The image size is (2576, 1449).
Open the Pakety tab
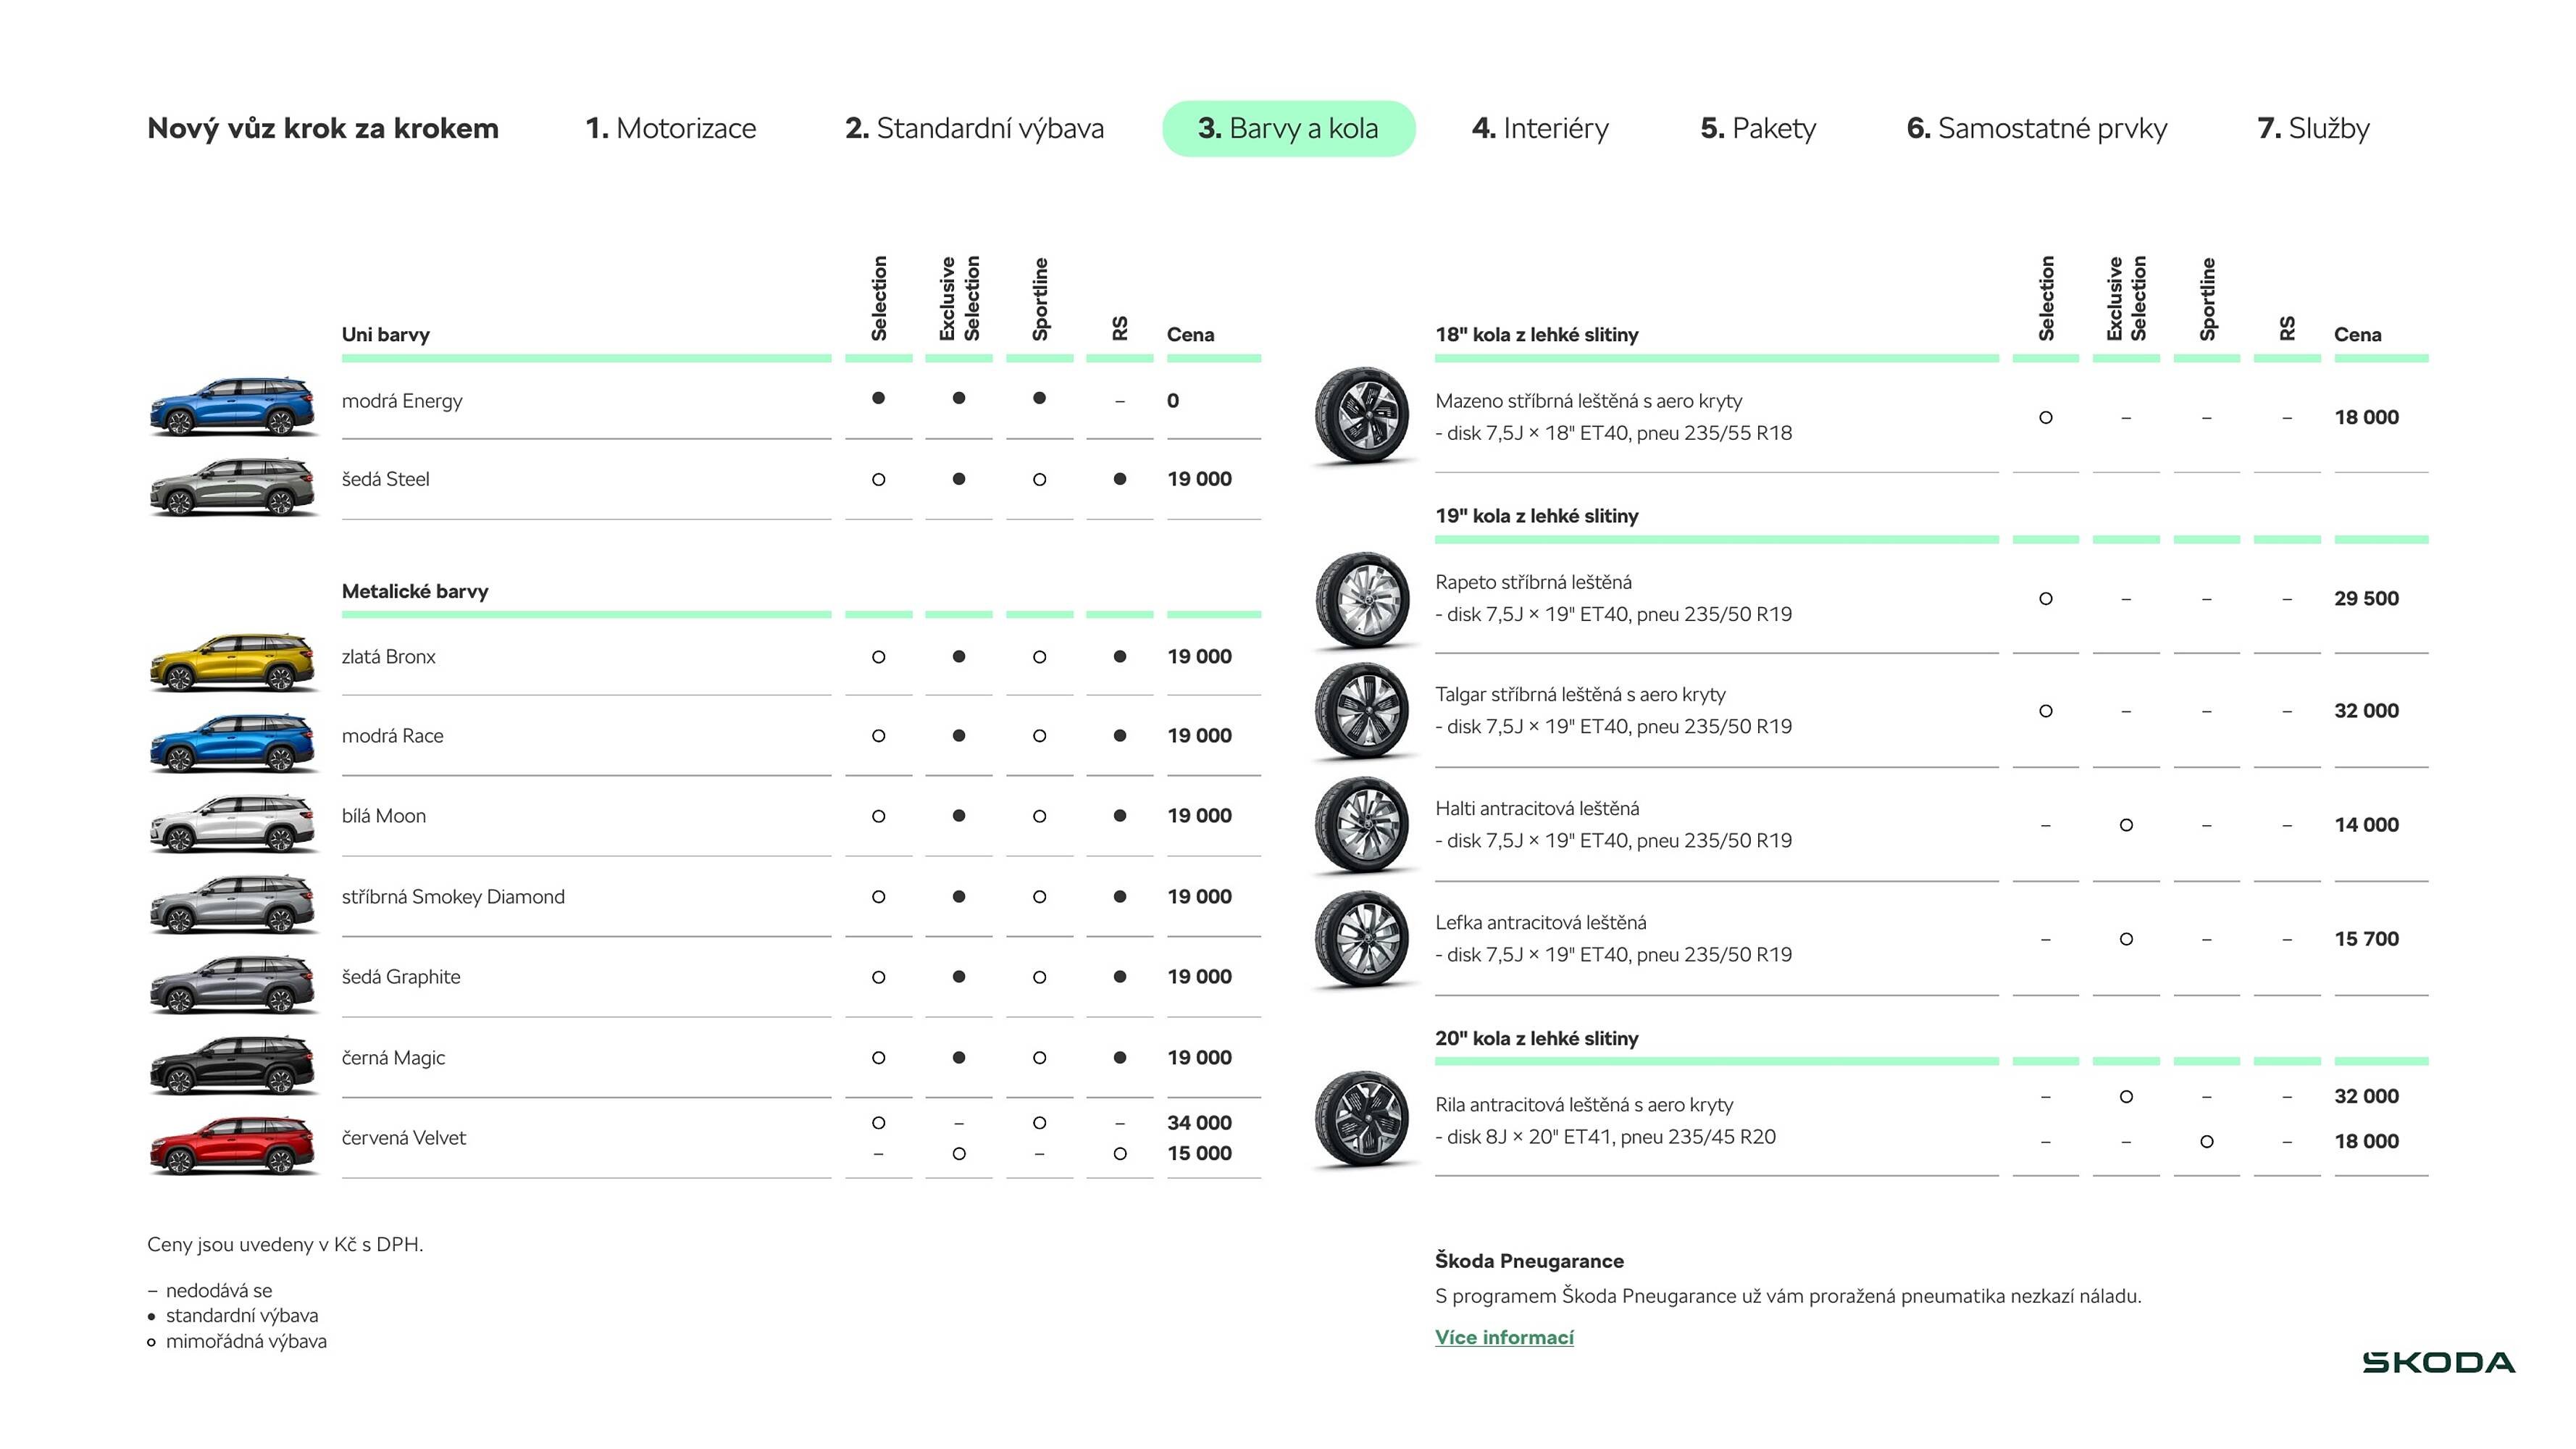click(1758, 128)
